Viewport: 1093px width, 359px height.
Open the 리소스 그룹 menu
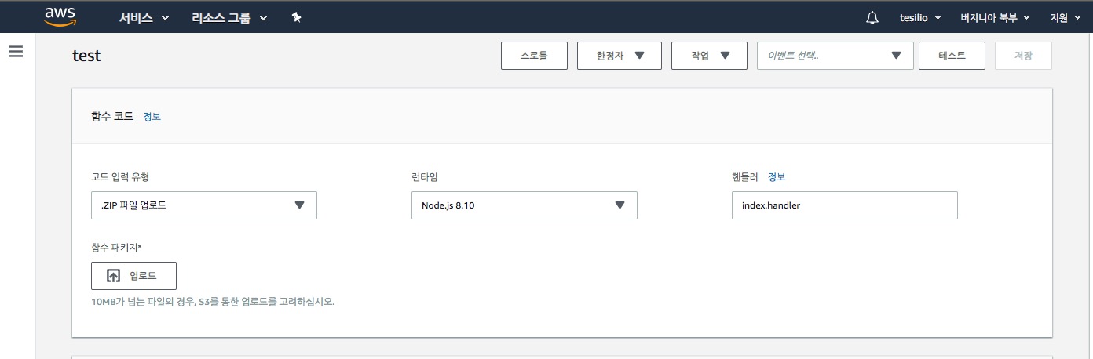229,18
